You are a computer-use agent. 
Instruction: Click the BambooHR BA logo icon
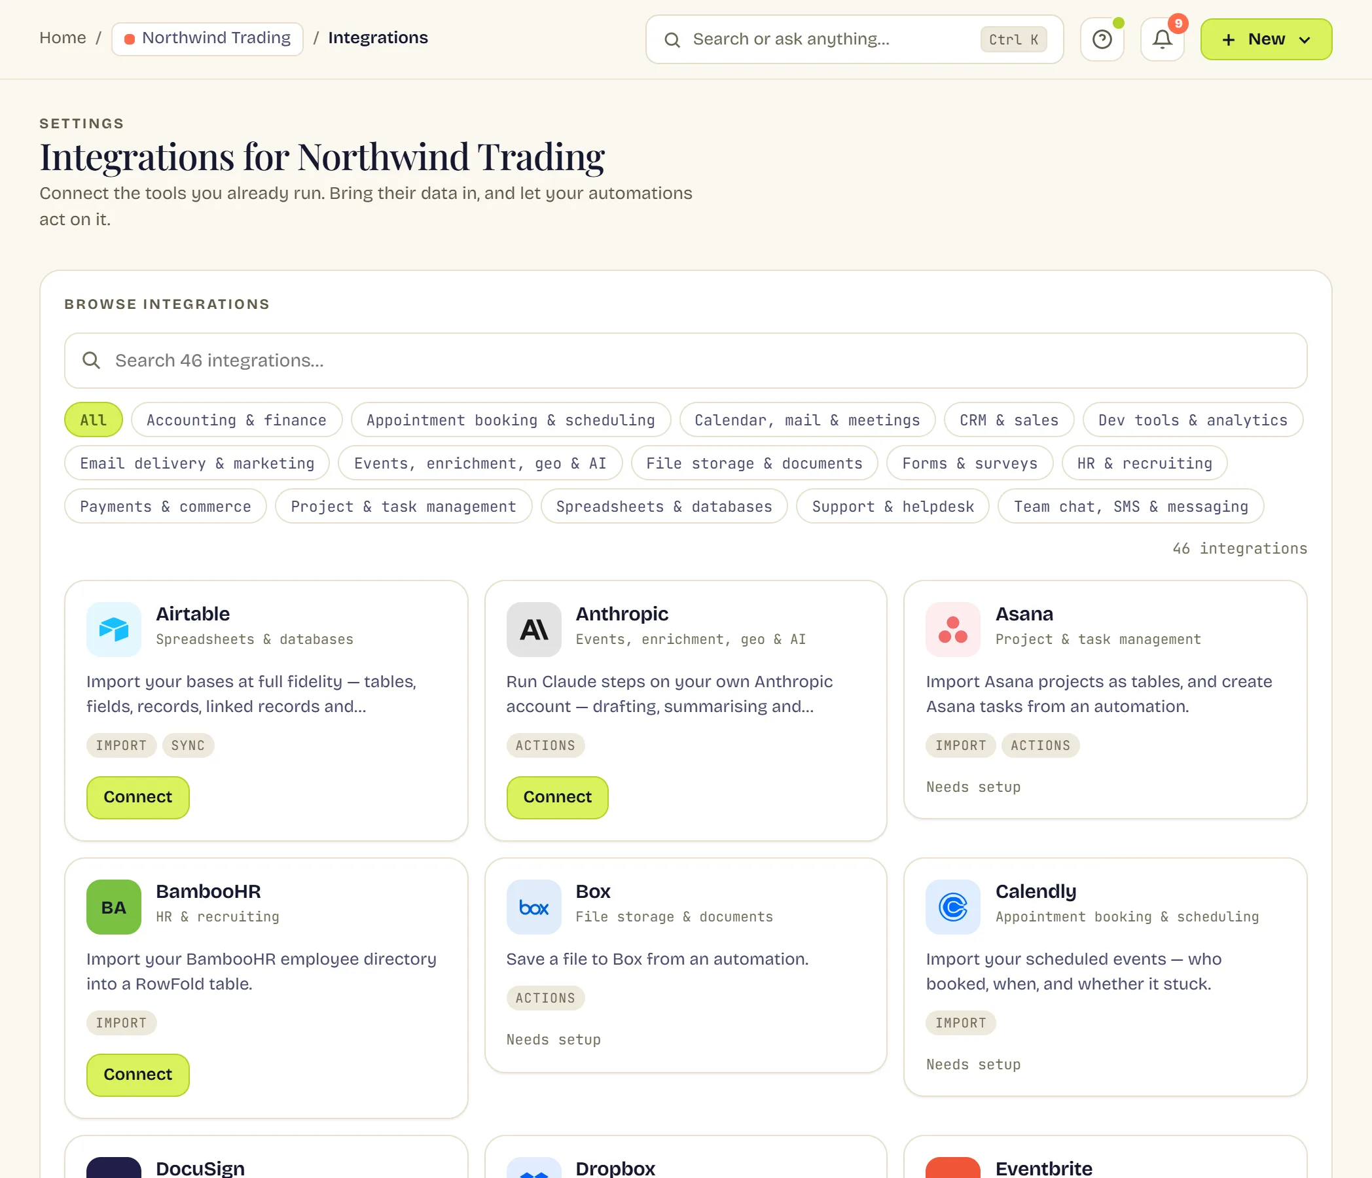[x=114, y=906]
